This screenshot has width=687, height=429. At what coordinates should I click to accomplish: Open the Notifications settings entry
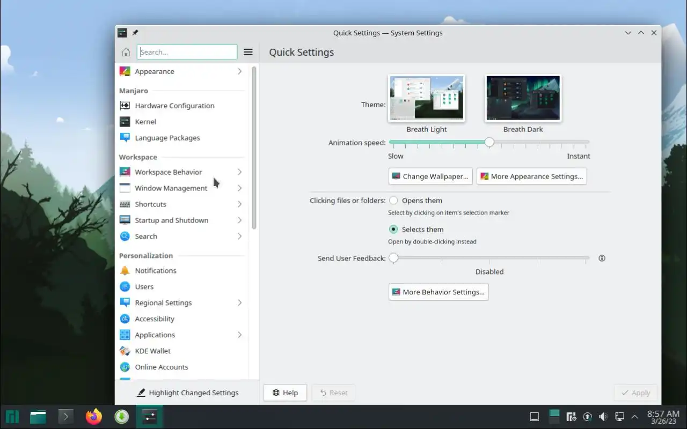pyautogui.click(x=181, y=271)
